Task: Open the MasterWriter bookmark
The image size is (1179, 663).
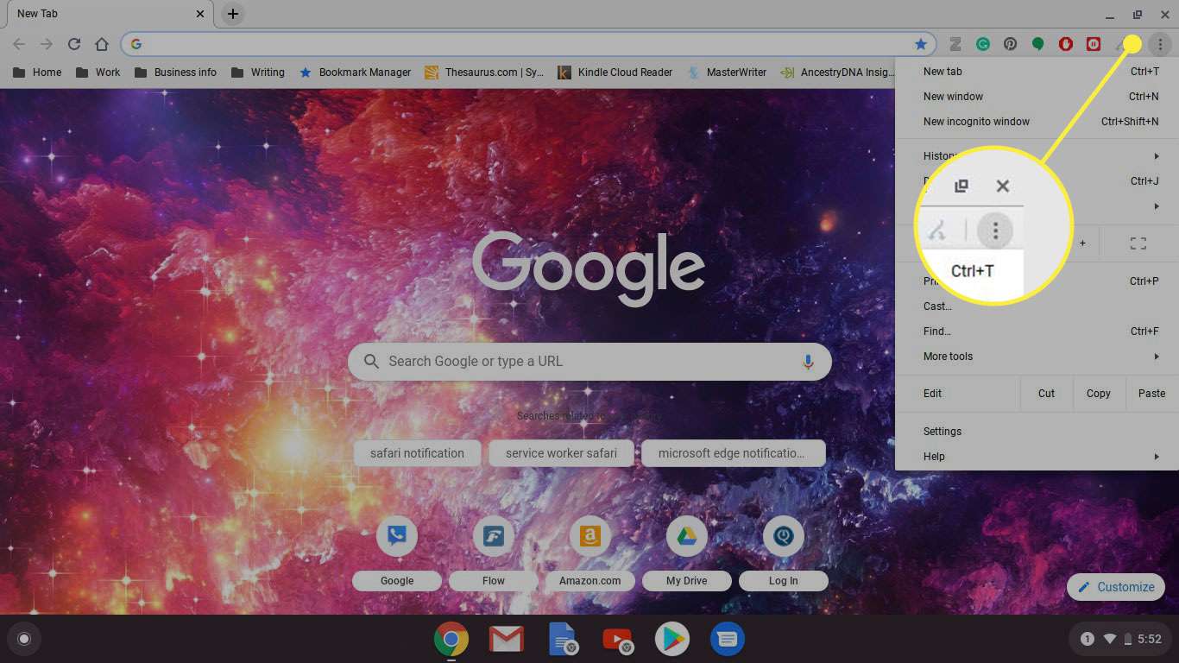Action: click(x=727, y=73)
